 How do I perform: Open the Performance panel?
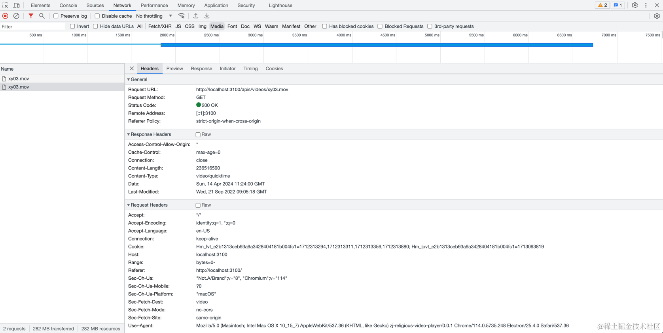click(154, 5)
